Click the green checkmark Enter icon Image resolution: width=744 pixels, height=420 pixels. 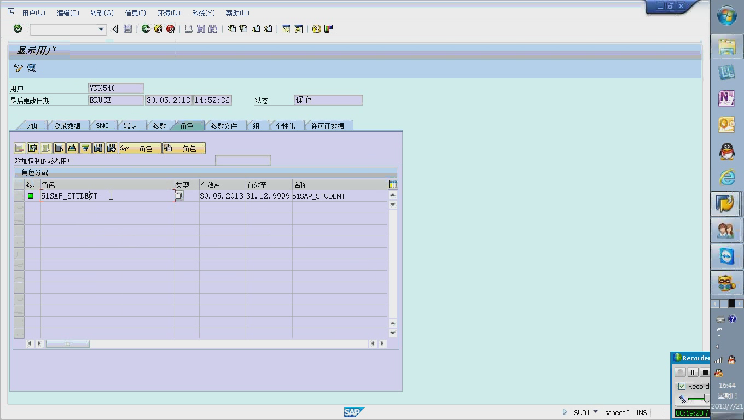click(x=18, y=29)
